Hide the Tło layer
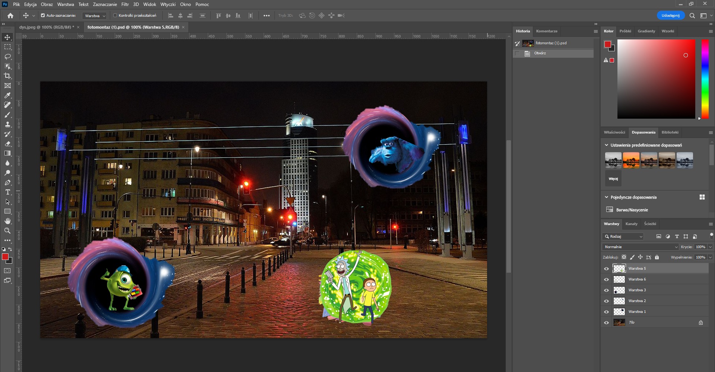Viewport: 715px width, 372px height. coord(607,323)
